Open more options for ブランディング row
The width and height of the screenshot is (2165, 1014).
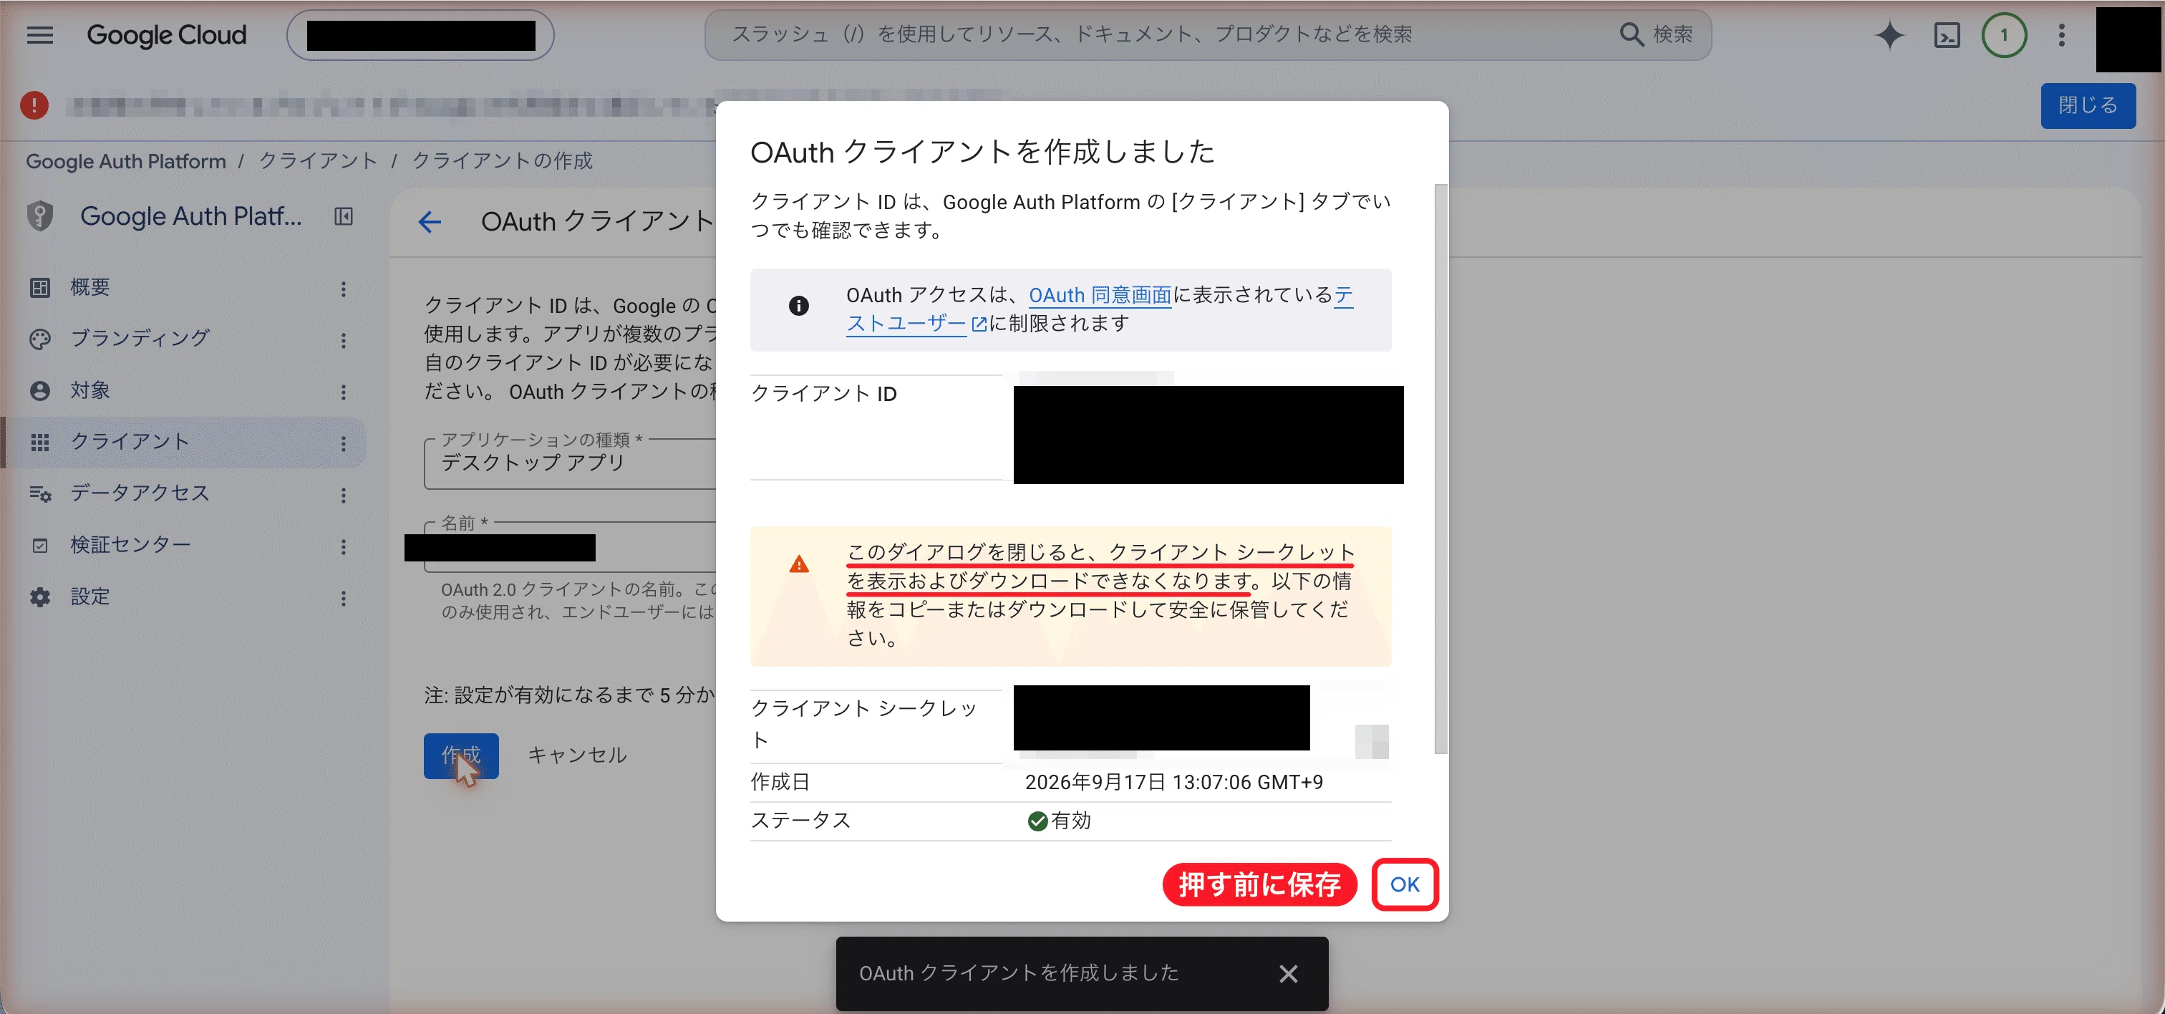coord(343,339)
